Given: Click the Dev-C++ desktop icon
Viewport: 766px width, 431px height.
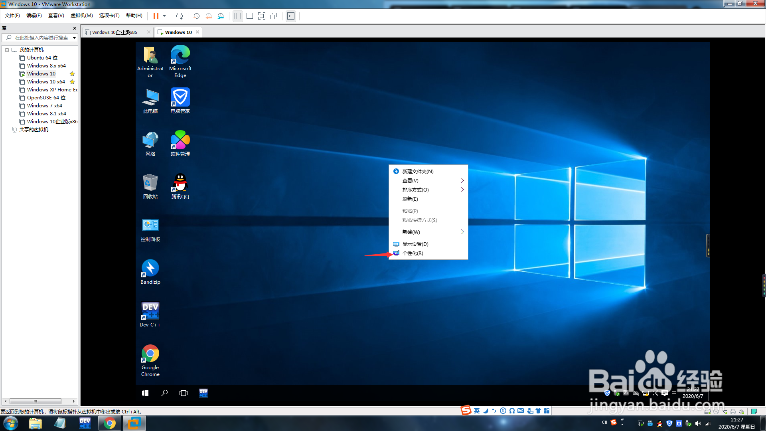Looking at the screenshot, I should coord(150,315).
